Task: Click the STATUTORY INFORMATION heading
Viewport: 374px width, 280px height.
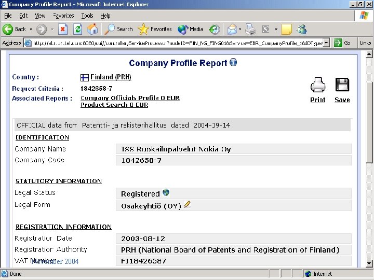Action: point(59,181)
